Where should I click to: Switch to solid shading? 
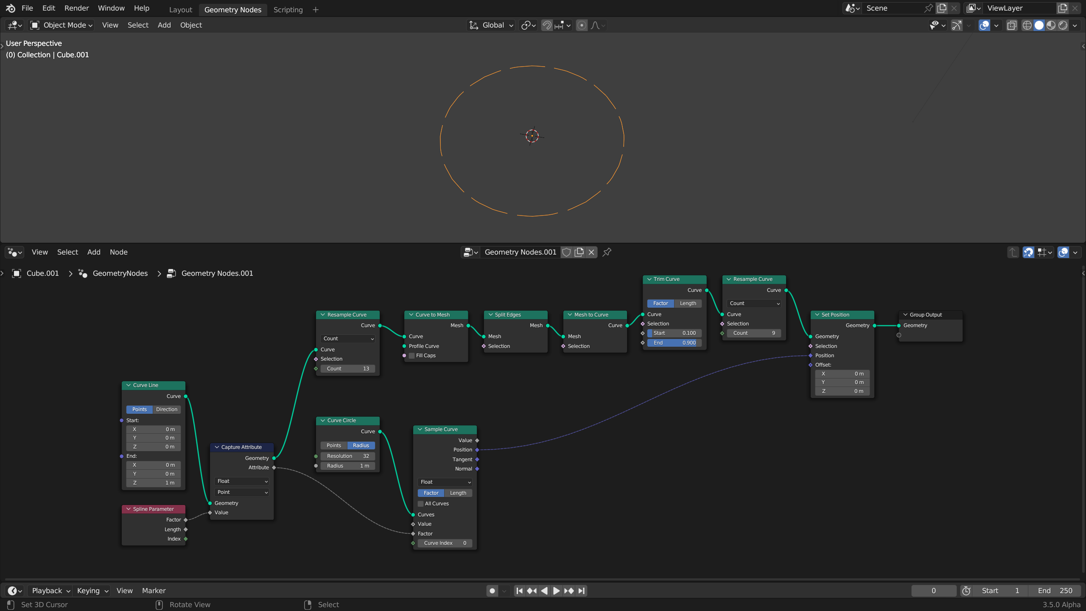pos(1039,25)
